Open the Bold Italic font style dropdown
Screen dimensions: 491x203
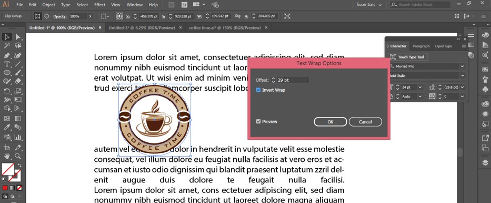(x=462, y=75)
